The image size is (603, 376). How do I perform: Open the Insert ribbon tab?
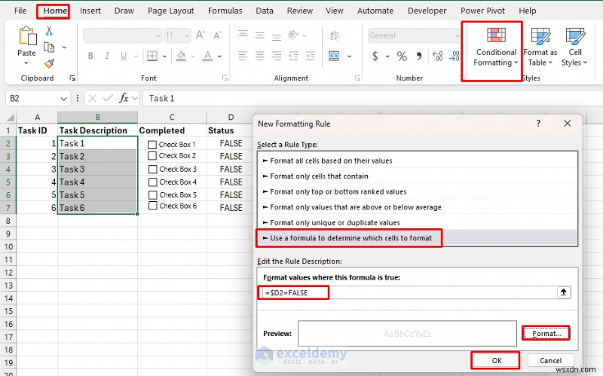tap(90, 11)
